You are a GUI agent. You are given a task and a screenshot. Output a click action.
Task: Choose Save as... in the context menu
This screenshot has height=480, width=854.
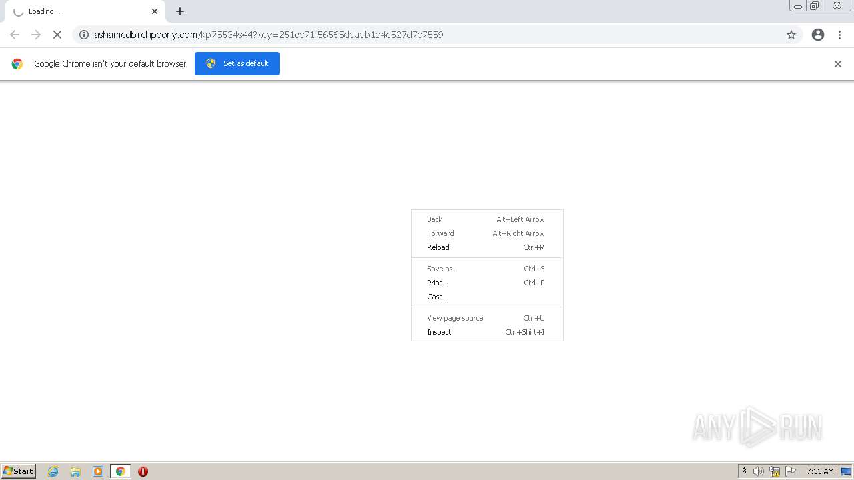tap(487, 269)
